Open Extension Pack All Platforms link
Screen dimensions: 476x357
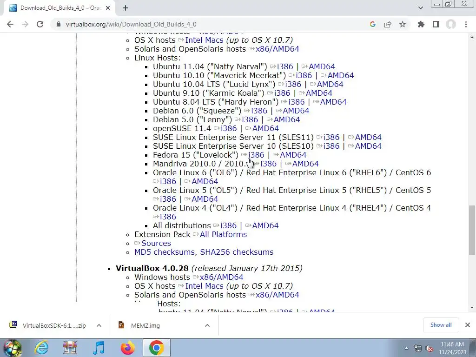pos(223,234)
